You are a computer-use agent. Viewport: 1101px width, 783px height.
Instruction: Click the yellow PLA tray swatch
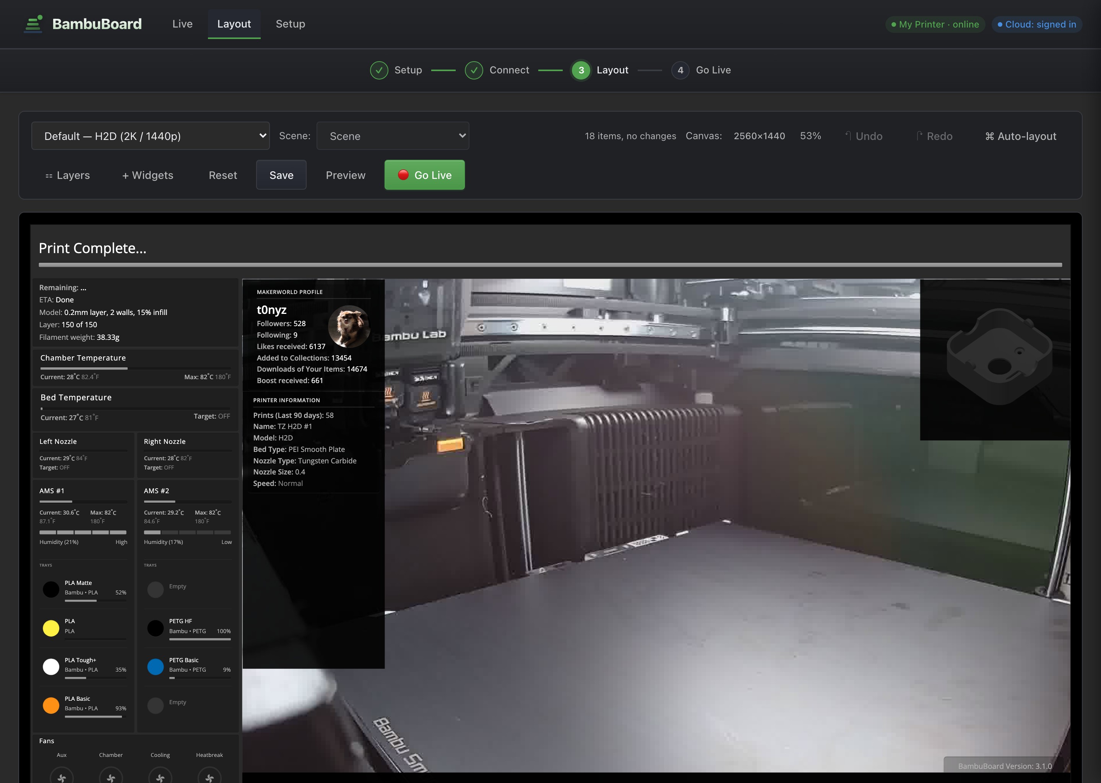[x=51, y=628]
